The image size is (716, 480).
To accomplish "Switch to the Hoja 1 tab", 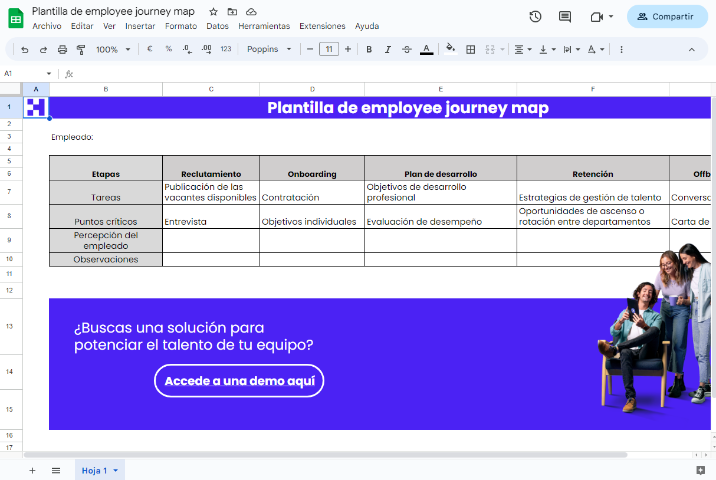I will pos(94,470).
